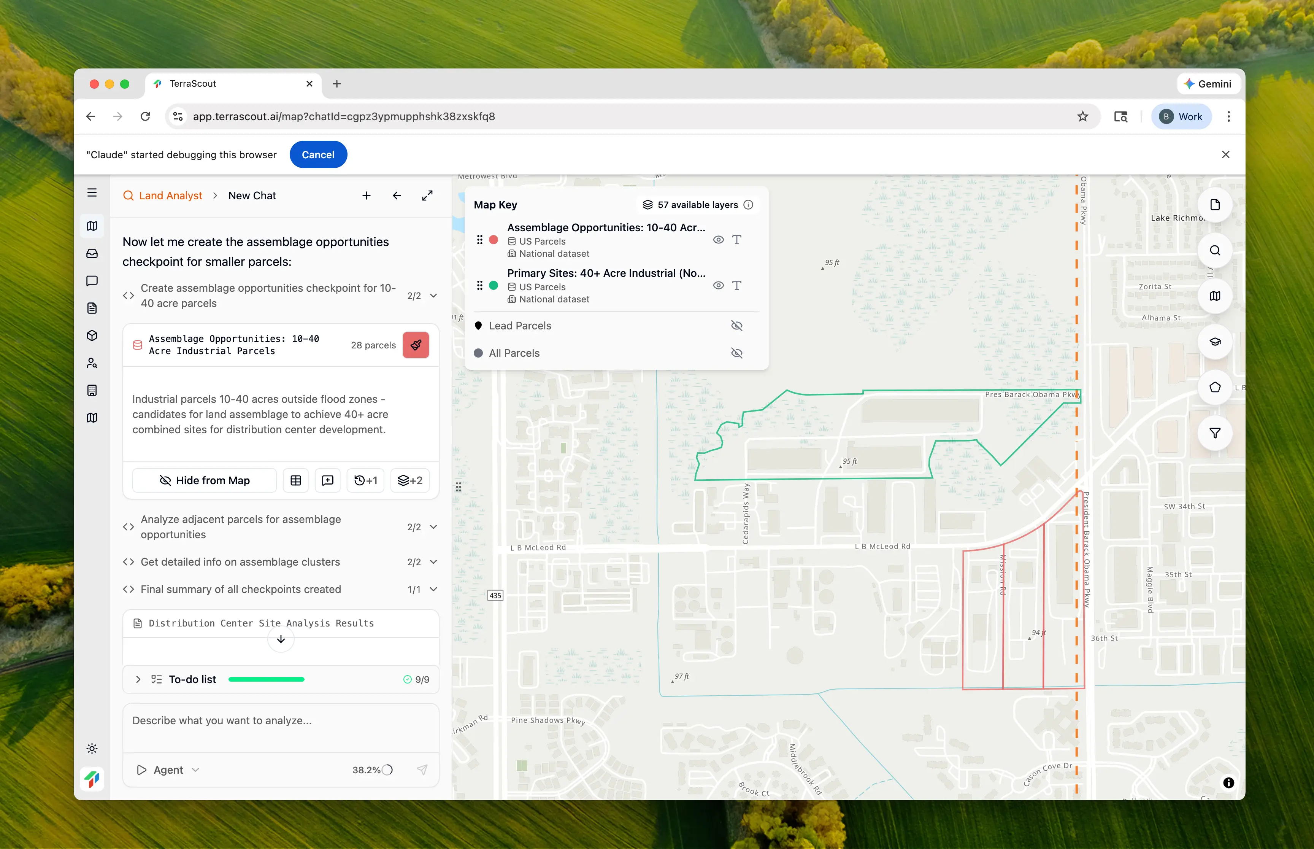Expand chat panel with diagonal arrows icon

pos(427,196)
